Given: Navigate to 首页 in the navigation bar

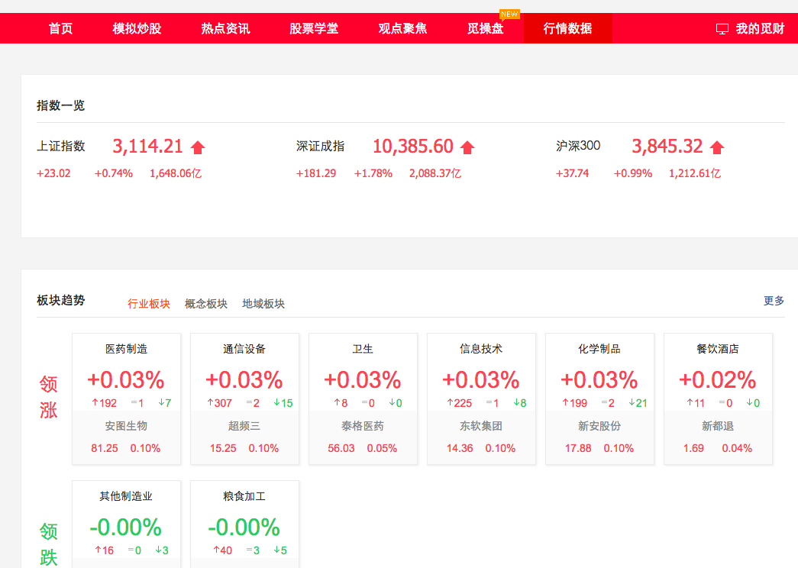Looking at the screenshot, I should pos(60,27).
